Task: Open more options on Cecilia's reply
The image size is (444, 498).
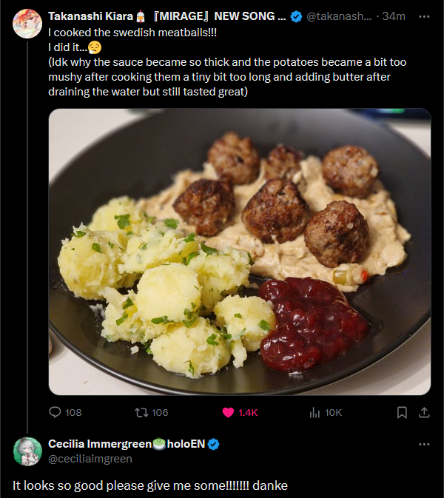Action: click(x=424, y=444)
